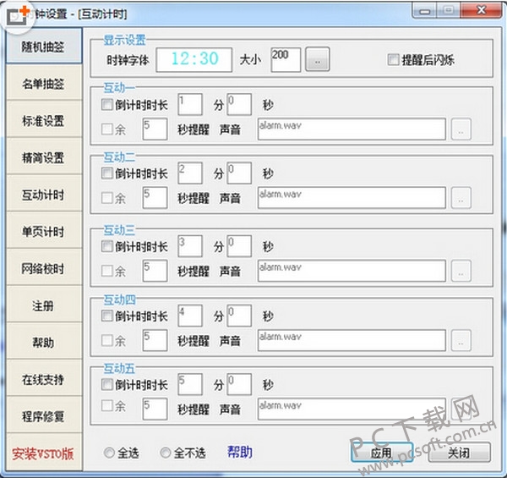This screenshot has width=507, height=478.
Task: Click the clock size field showing 200
Action: pyautogui.click(x=286, y=59)
